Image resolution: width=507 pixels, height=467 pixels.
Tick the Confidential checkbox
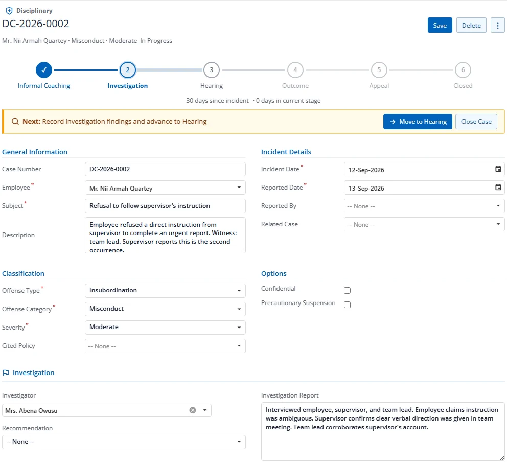(347, 291)
